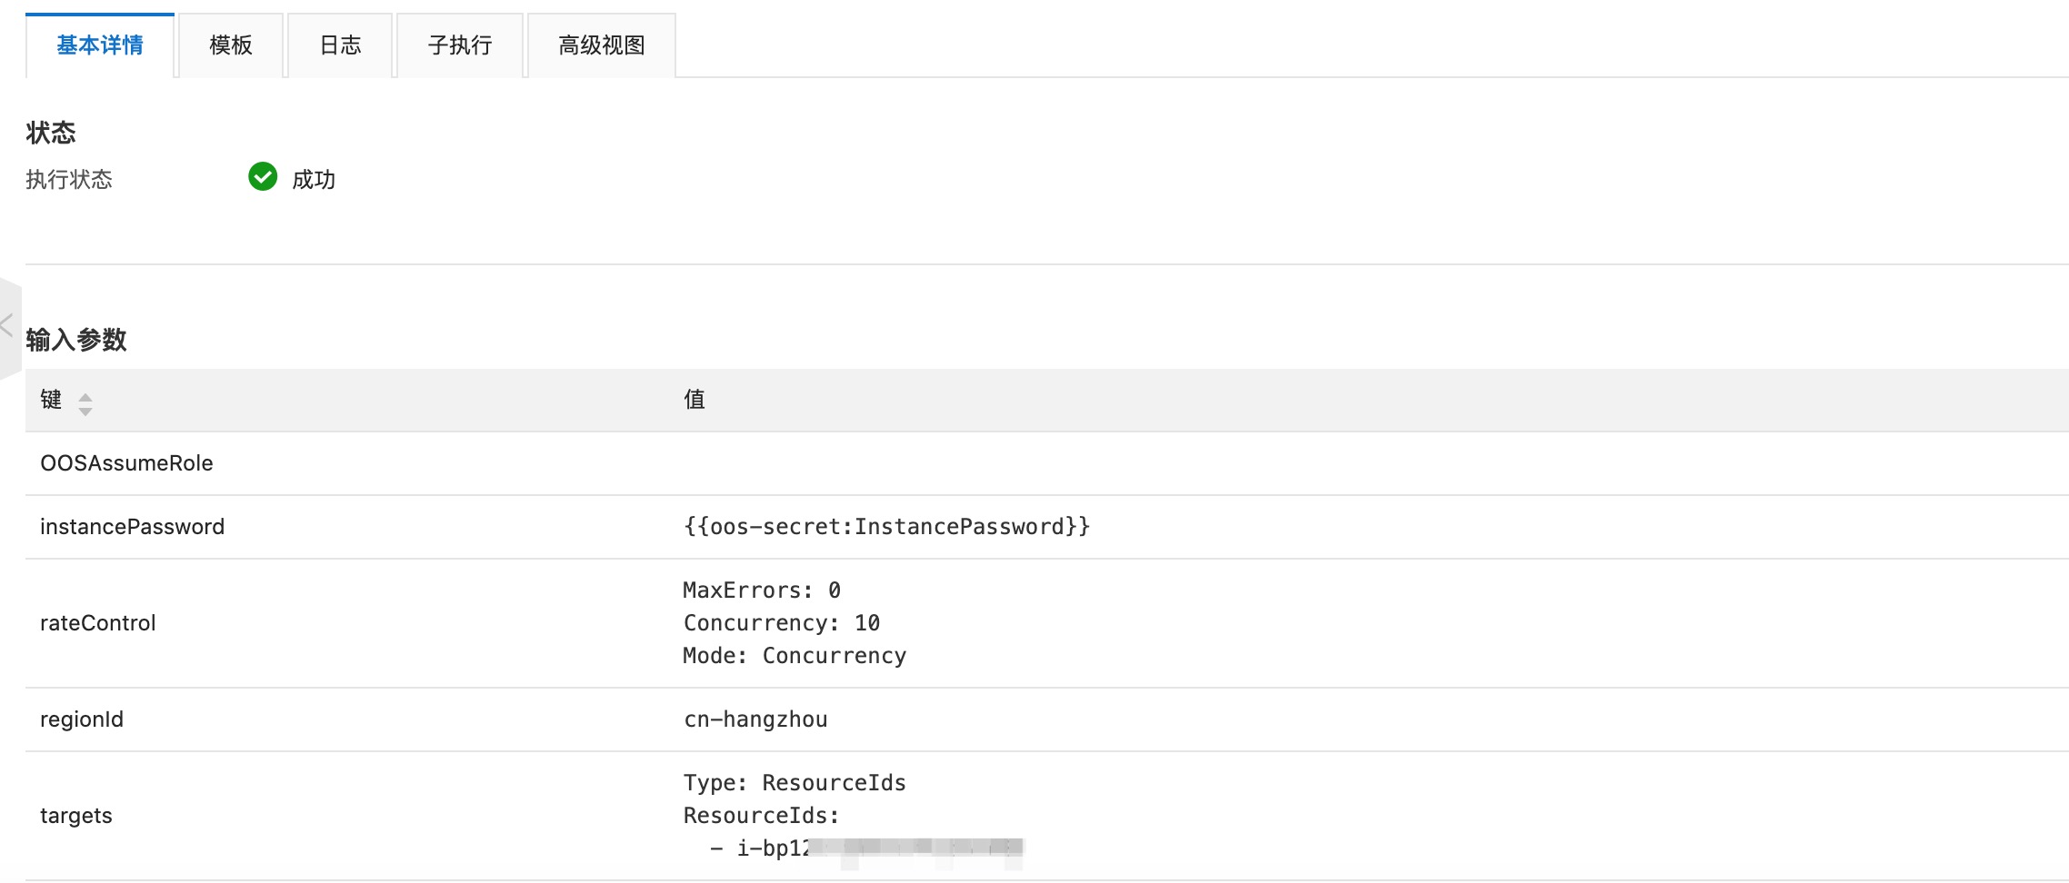Click the Type: ResourceIds line
2069x883 pixels.
tap(795, 783)
